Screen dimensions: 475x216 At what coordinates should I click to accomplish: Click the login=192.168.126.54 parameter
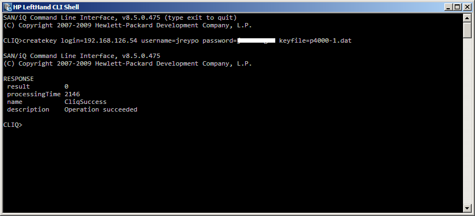point(99,40)
